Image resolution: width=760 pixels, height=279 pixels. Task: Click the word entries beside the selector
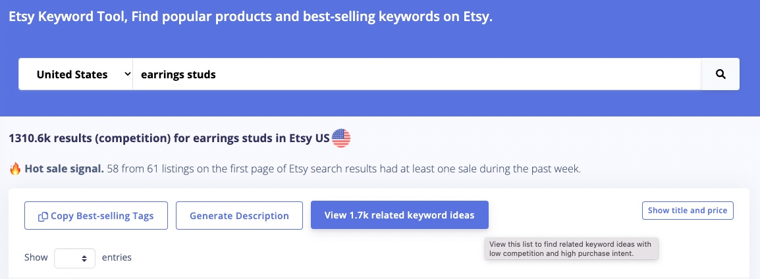(x=117, y=257)
